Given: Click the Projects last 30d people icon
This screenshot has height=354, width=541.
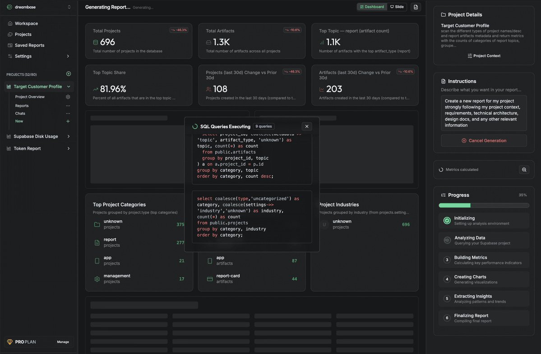Looking at the screenshot, I should [209, 89].
